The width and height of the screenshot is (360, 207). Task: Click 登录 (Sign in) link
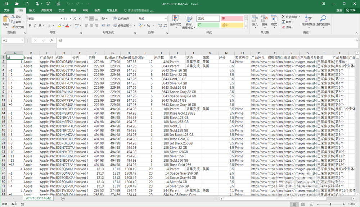coord(339,10)
